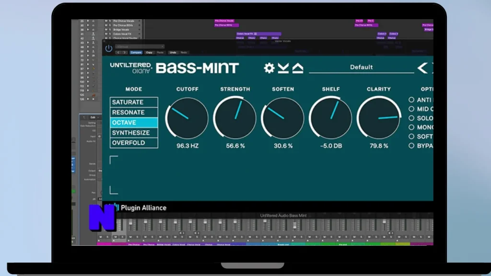Select OVERFOLD mode
The width and height of the screenshot is (491, 276).
click(134, 143)
